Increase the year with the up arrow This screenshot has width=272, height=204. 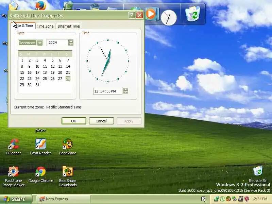click(x=71, y=41)
